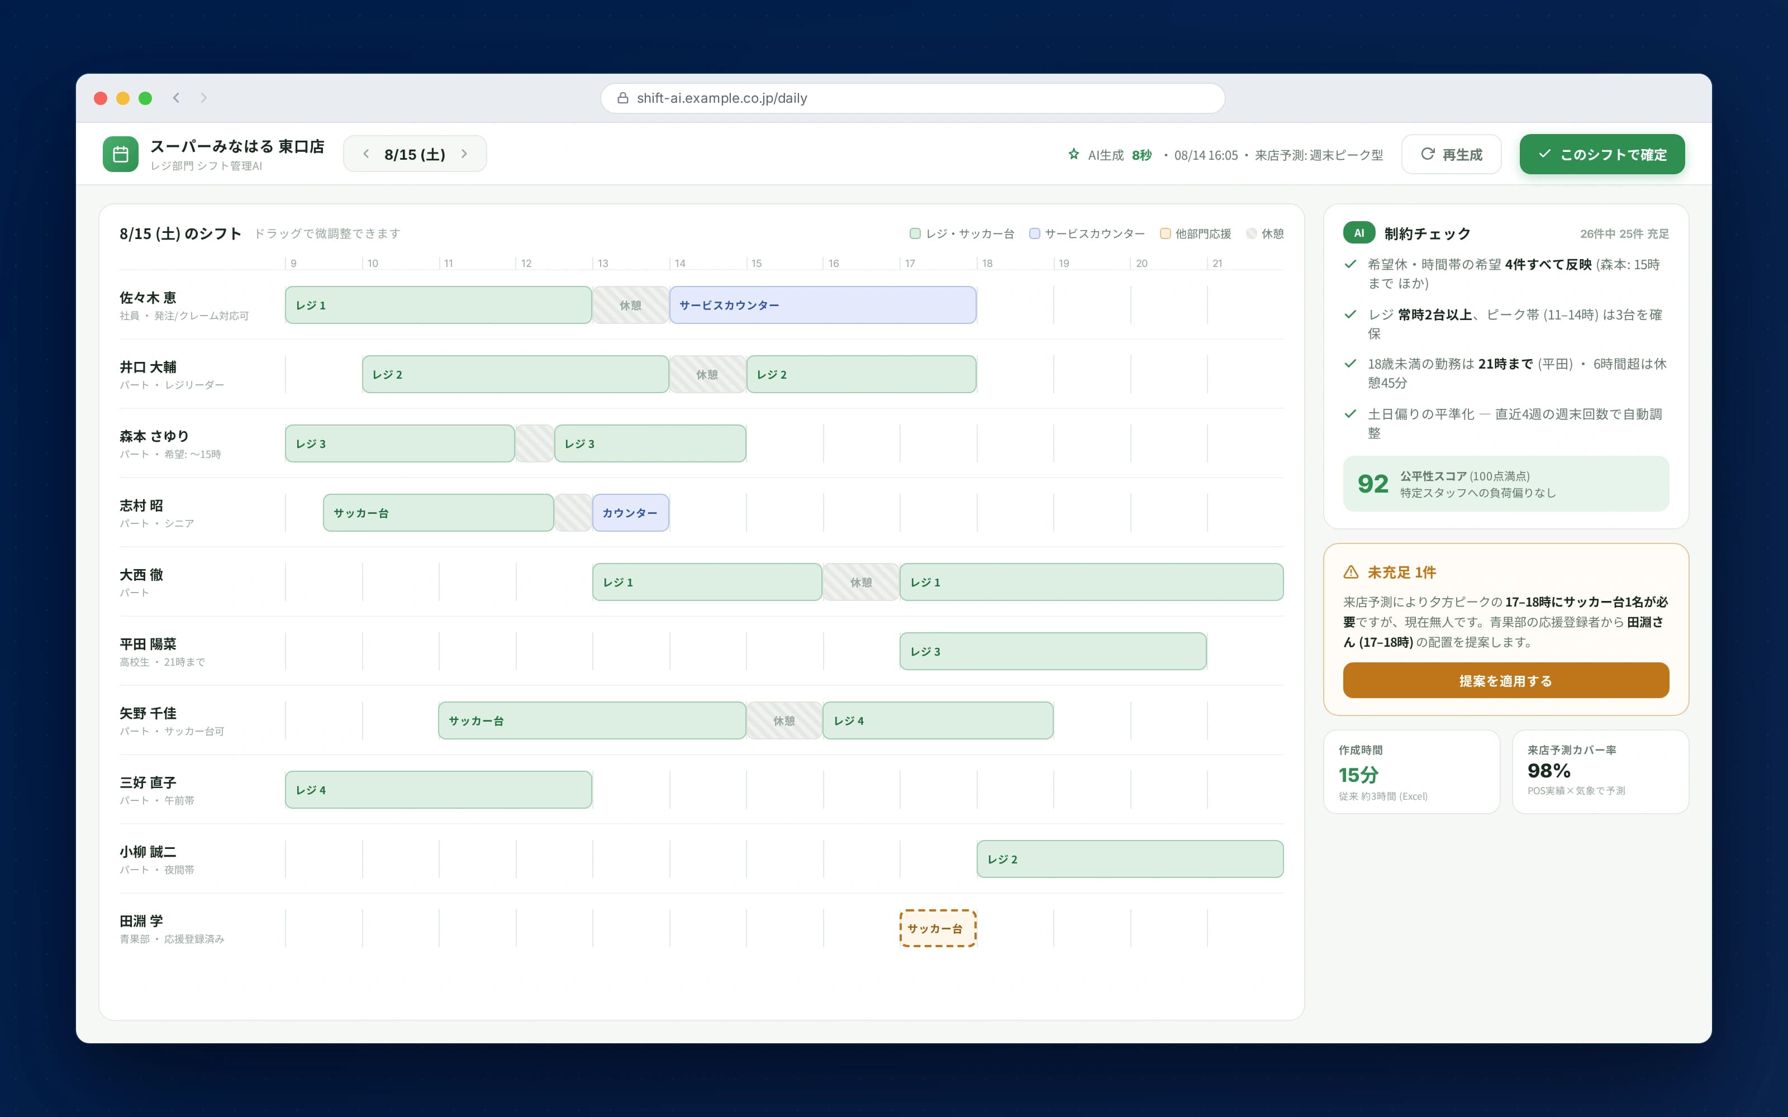Click the 公平性スコア 92 value
This screenshot has width=1788, height=1117.
coord(1373,484)
